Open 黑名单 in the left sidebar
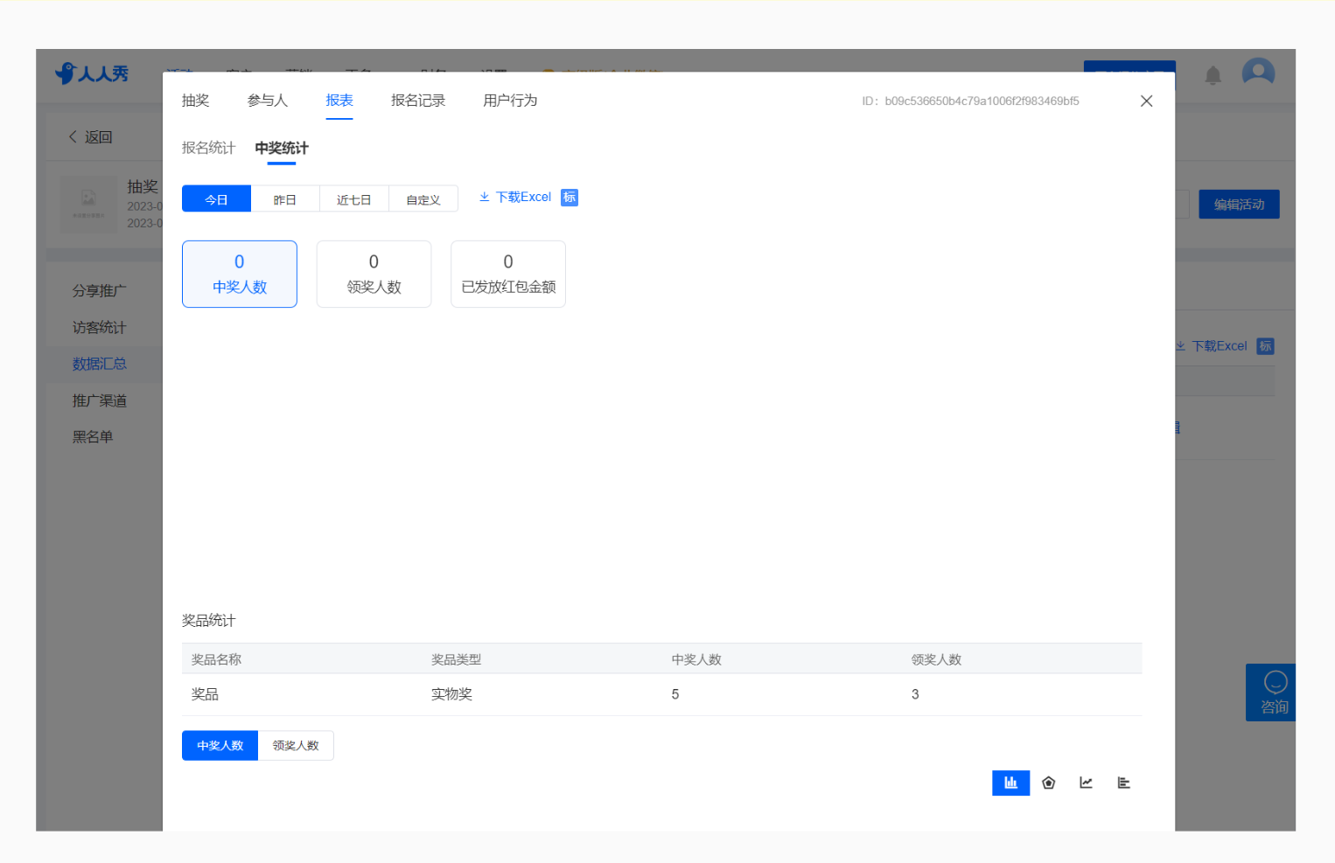The image size is (1335, 863). [93, 437]
